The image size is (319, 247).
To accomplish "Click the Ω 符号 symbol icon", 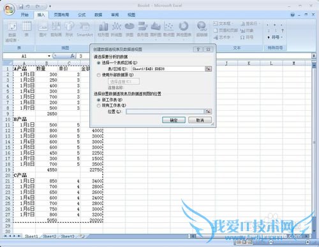I will point(247,38).
